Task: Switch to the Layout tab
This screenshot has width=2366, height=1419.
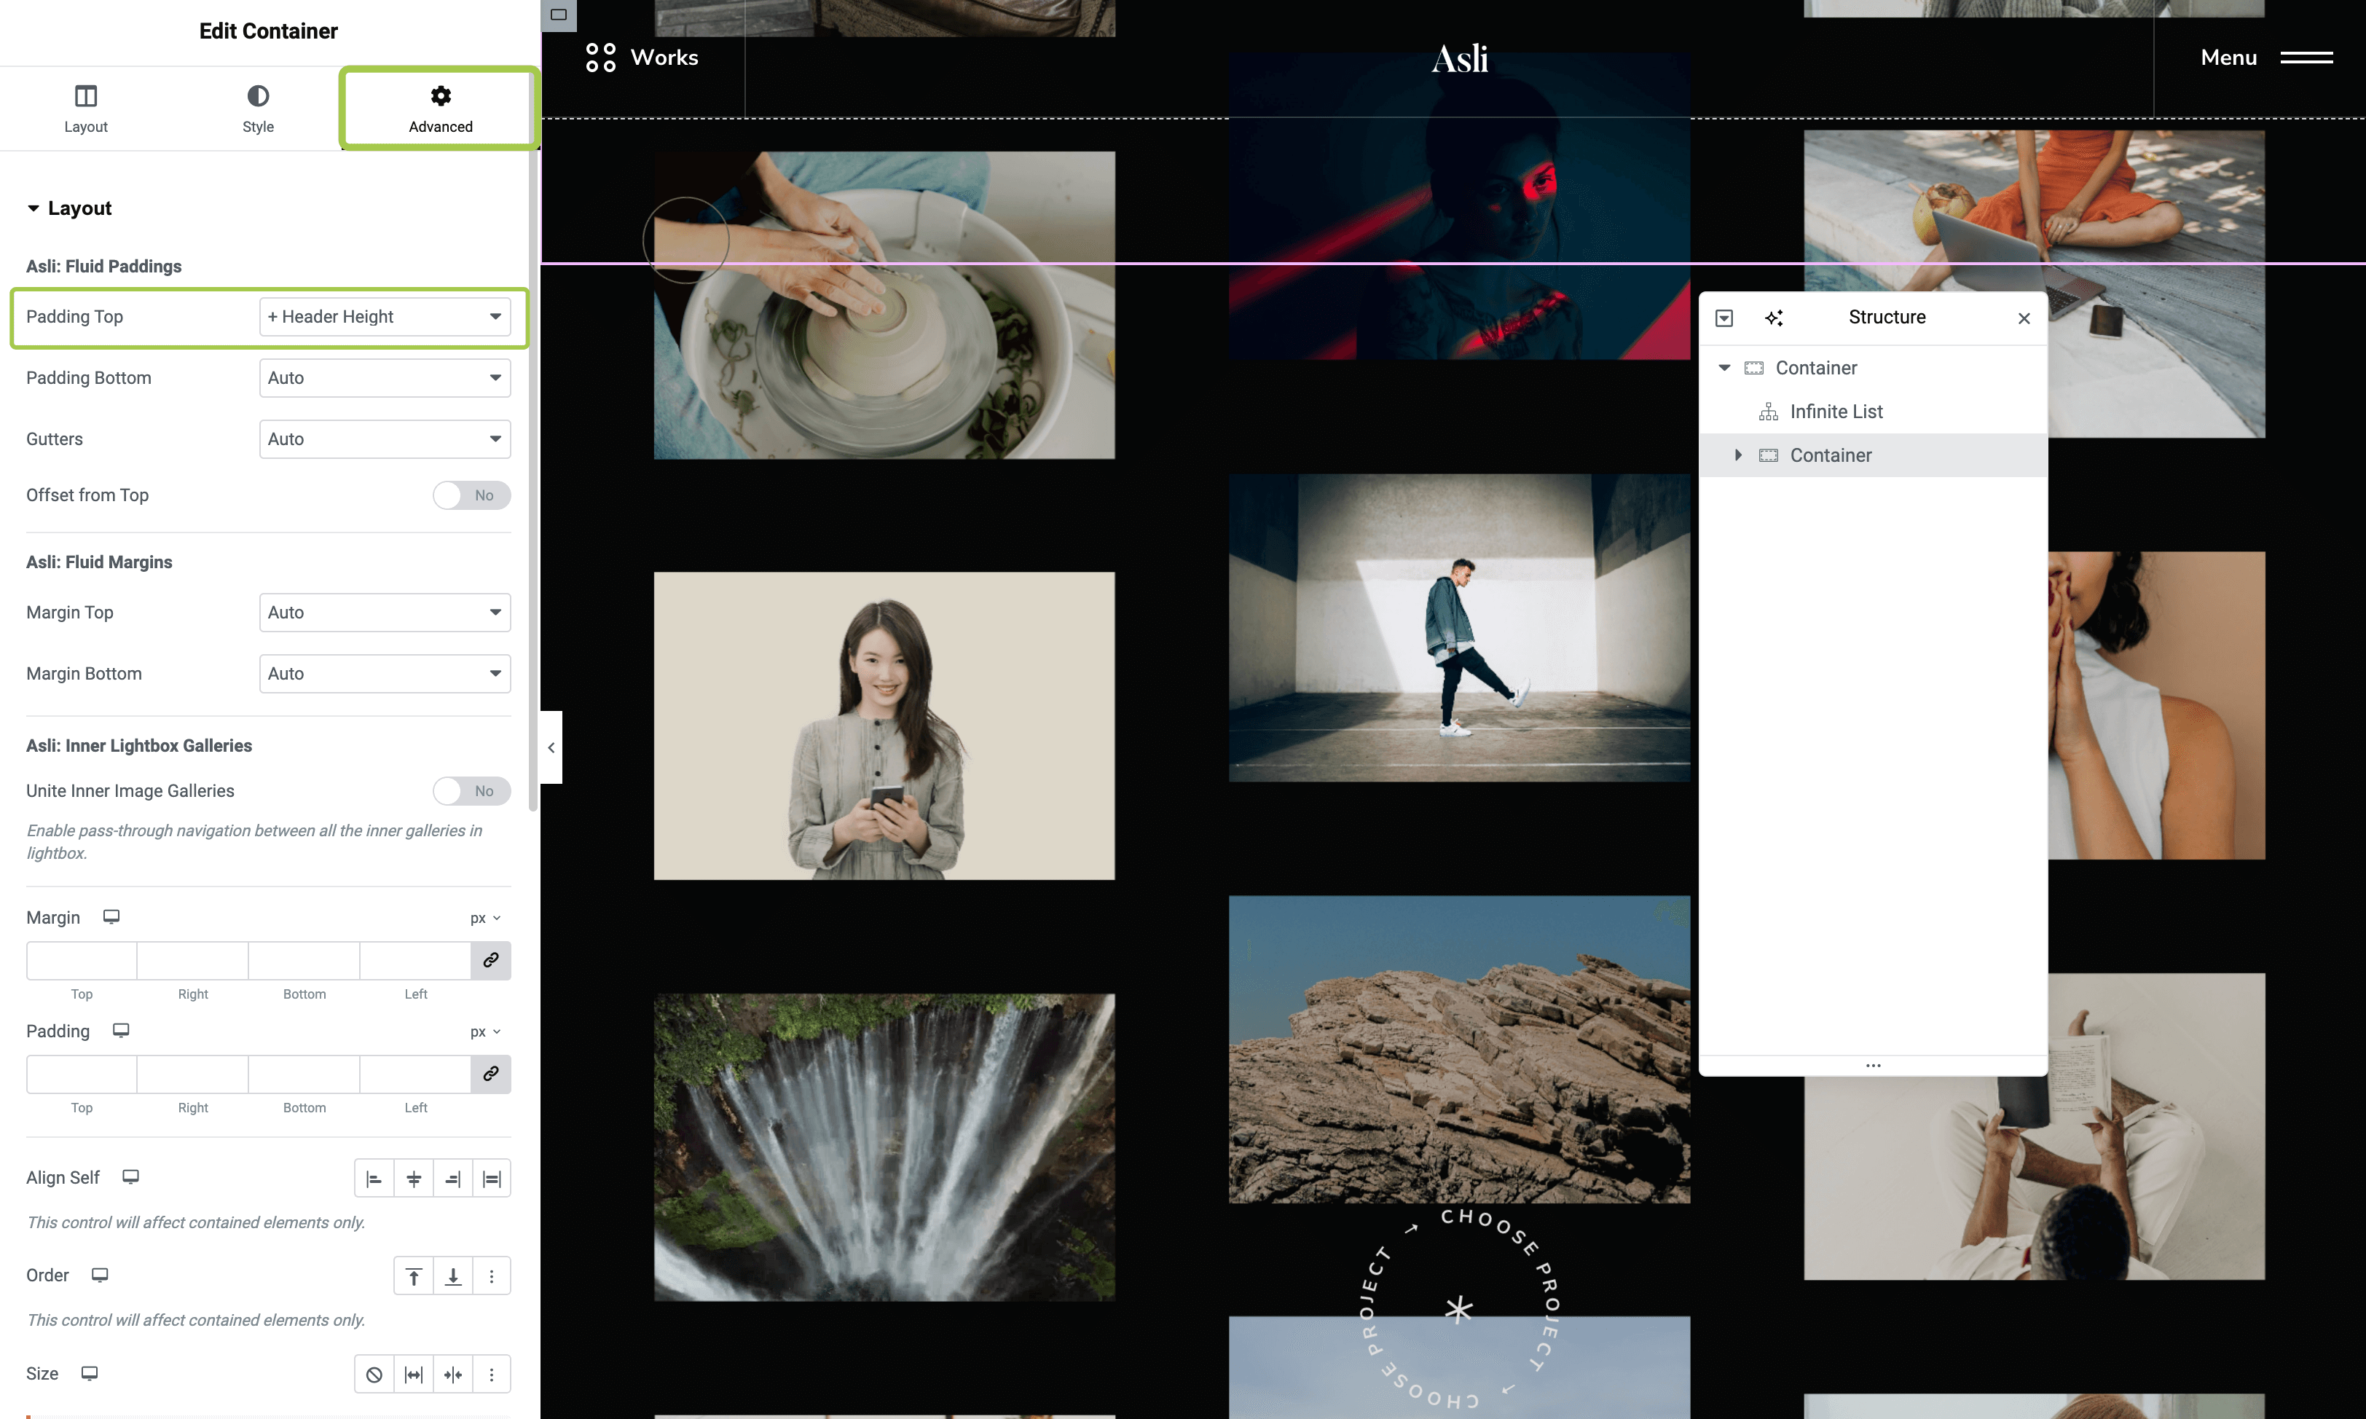Action: click(x=85, y=108)
